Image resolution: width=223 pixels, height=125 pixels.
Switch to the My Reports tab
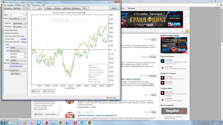tap(76, 8)
